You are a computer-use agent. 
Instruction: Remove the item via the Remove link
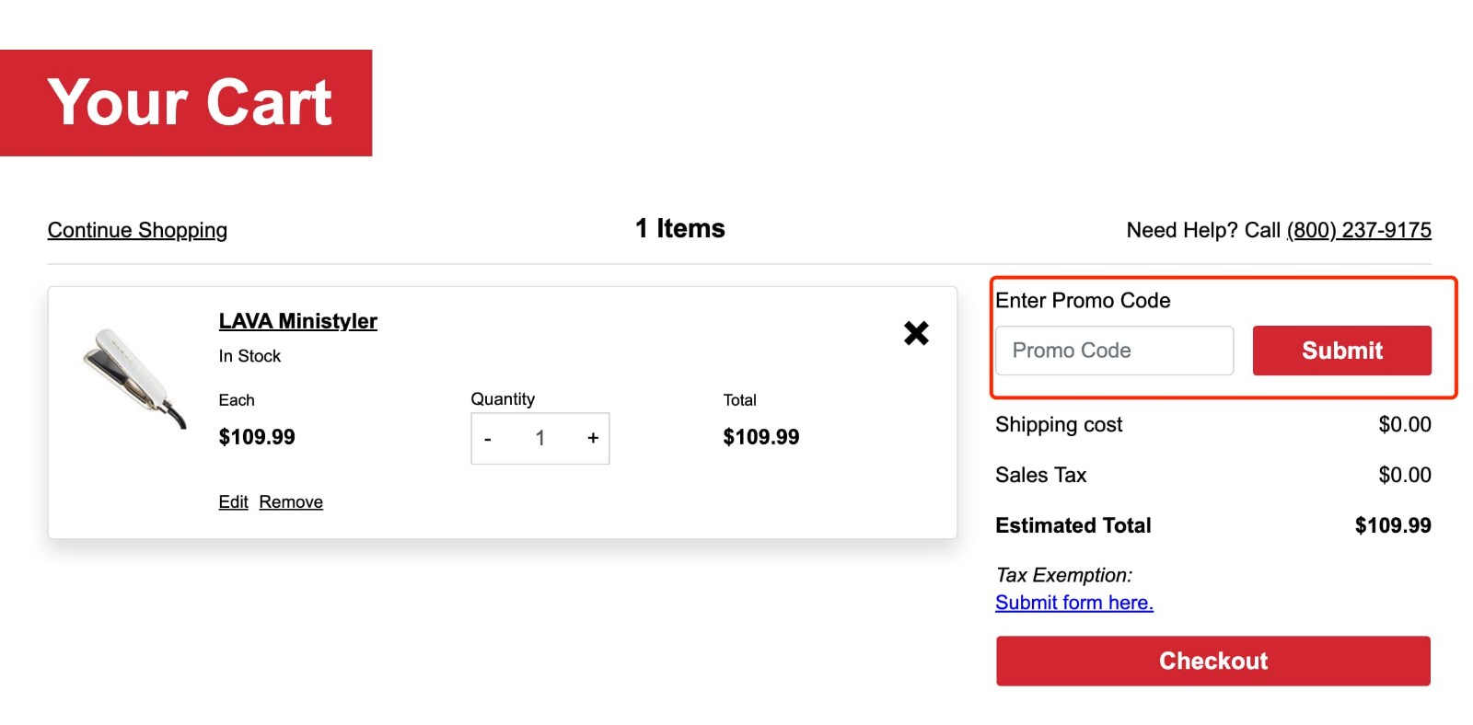290,501
